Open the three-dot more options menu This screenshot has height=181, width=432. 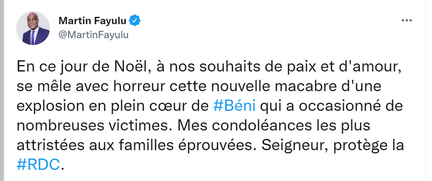[407, 21]
